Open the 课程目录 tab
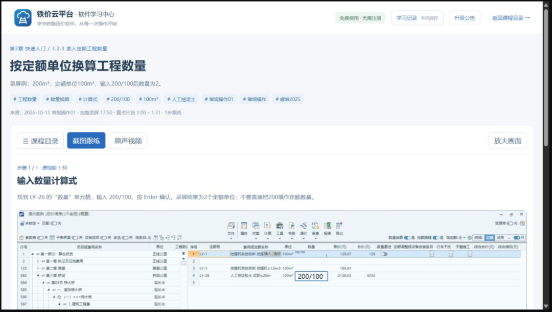The image size is (552, 312). coord(40,141)
